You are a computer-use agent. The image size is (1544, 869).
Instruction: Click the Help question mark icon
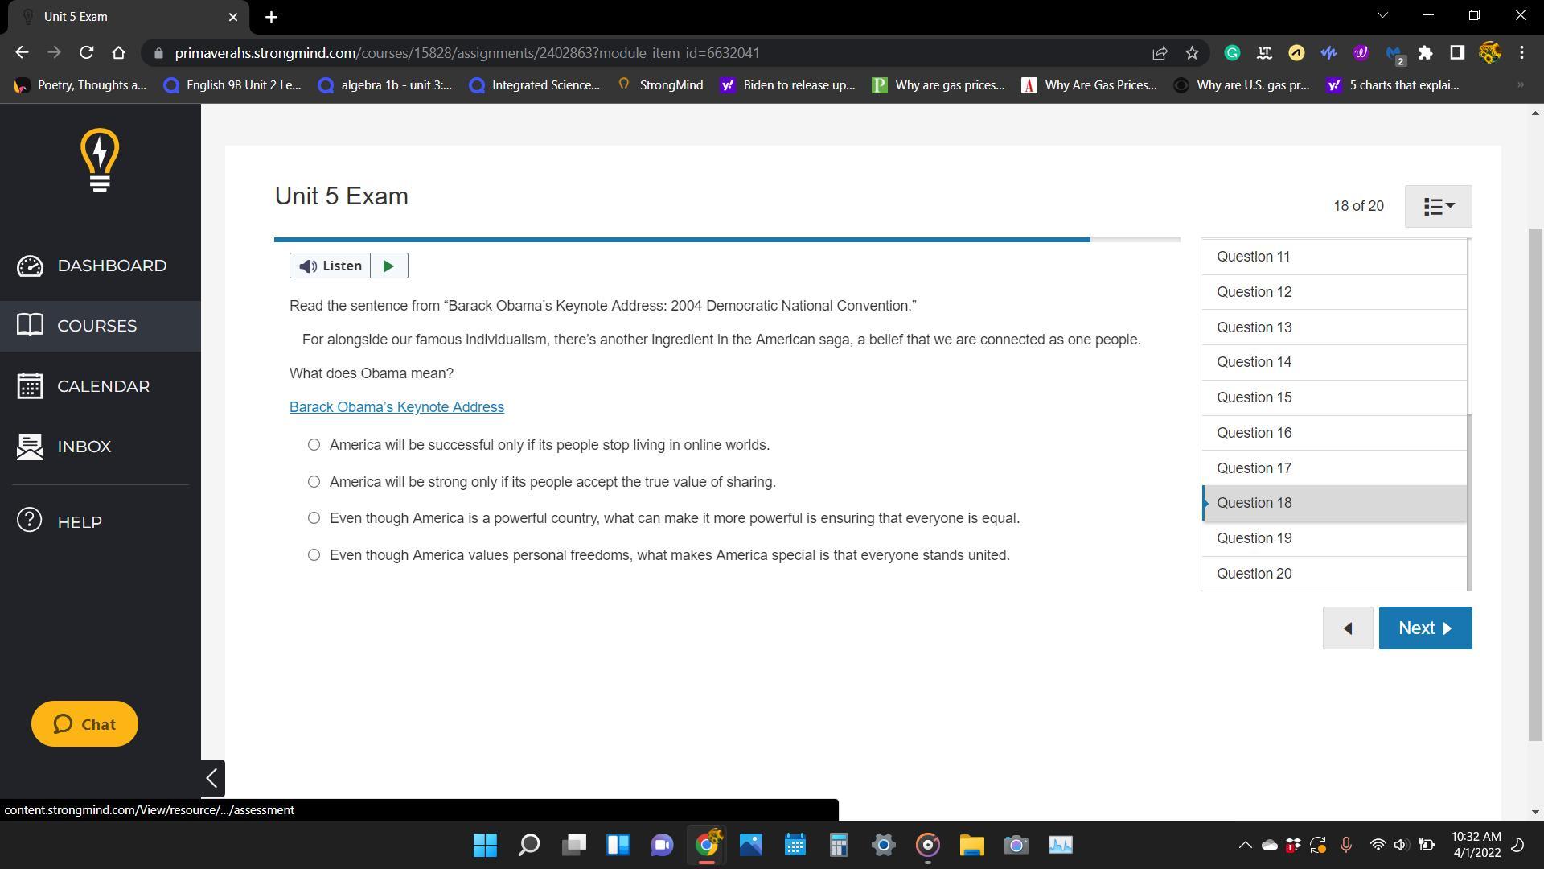tap(30, 521)
